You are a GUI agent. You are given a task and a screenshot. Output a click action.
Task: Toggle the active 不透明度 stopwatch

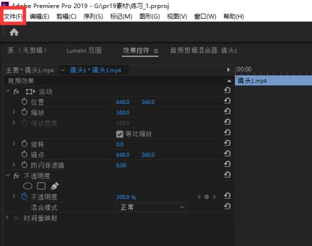[x=24, y=196]
